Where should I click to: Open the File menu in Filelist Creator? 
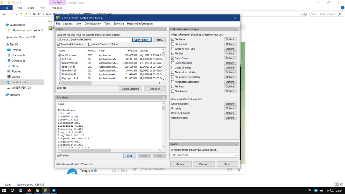click(58, 24)
